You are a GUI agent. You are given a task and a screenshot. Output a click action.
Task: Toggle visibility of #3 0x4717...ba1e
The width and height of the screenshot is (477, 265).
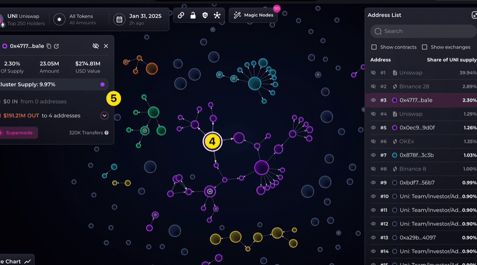coord(373,100)
